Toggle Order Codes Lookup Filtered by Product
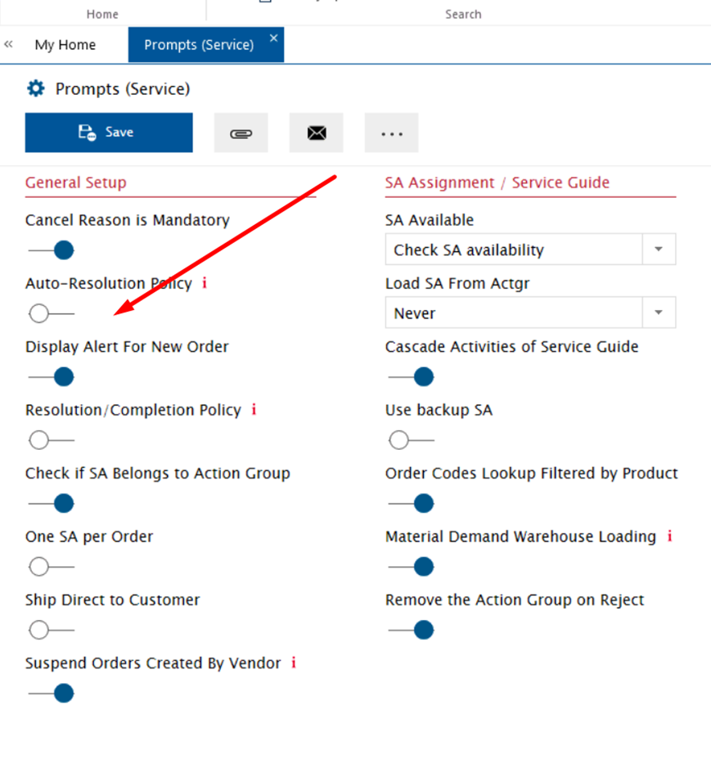The width and height of the screenshot is (711, 782). tap(411, 503)
